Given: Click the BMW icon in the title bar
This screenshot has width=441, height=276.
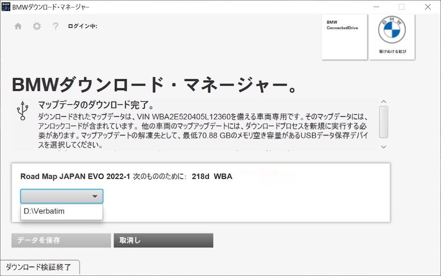Looking at the screenshot, I should [6, 6].
